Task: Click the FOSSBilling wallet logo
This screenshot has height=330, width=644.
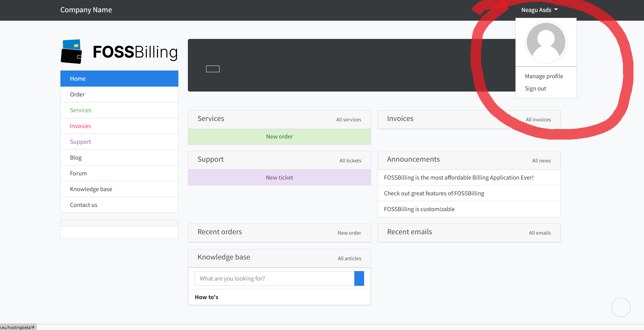Action: coord(119,52)
